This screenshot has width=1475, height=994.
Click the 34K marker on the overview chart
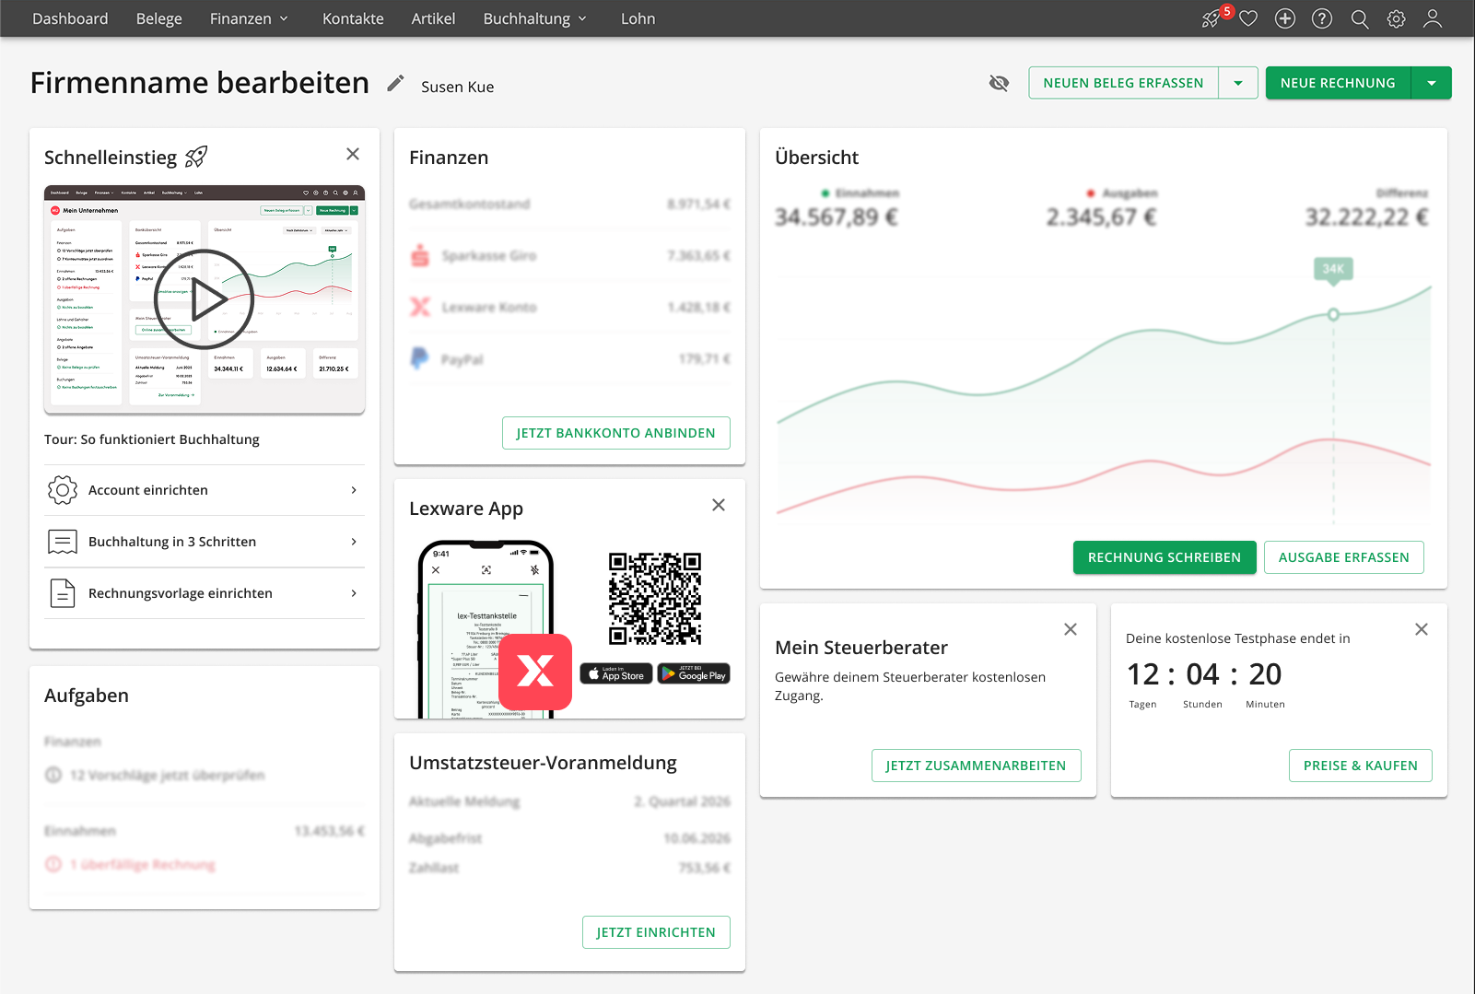[1333, 269]
